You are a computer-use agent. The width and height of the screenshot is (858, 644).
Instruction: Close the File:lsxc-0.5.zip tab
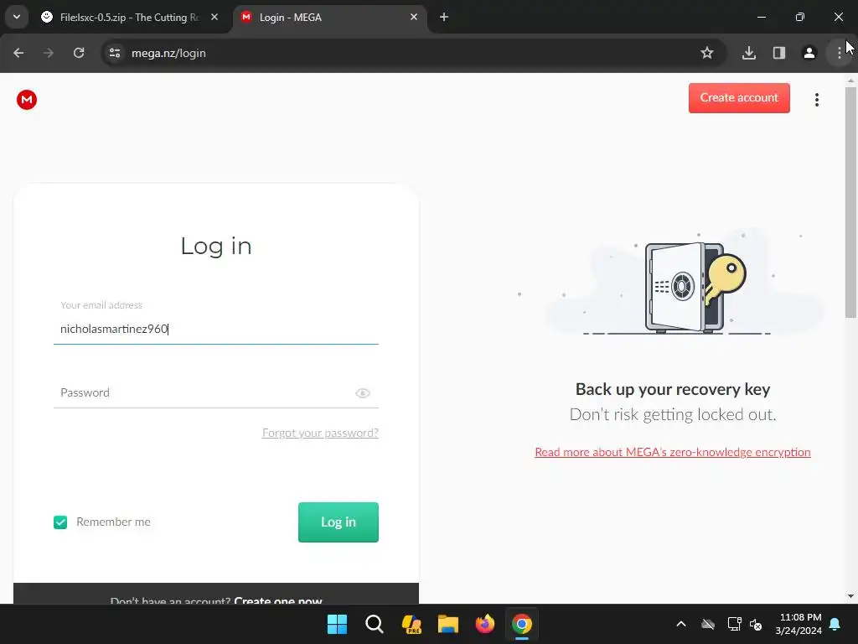214,18
